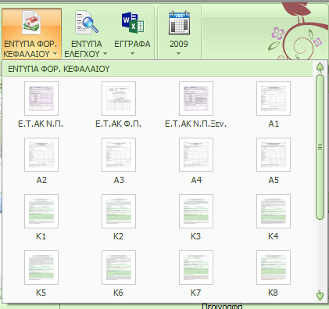Expand the ΕΝΤΥΠΑ ΕΛΕΓΧΟΥ dropdown arrow

point(105,54)
